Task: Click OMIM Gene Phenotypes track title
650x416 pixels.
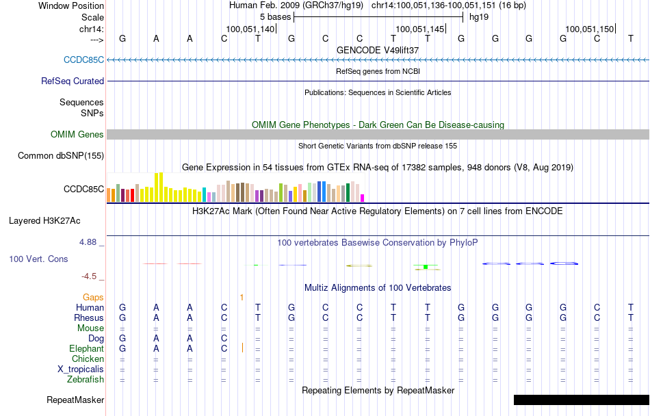Action: pyautogui.click(x=378, y=125)
